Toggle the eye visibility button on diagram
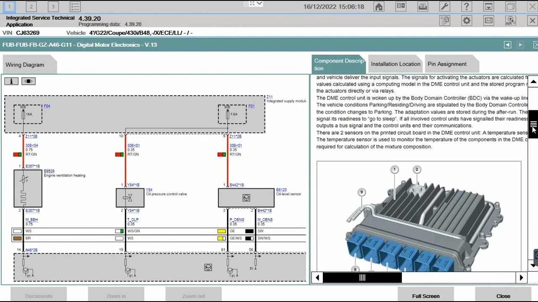This screenshot has width=538, height=302. coord(29,81)
